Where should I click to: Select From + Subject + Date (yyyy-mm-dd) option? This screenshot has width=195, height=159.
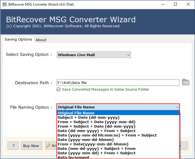[x=96, y=122]
